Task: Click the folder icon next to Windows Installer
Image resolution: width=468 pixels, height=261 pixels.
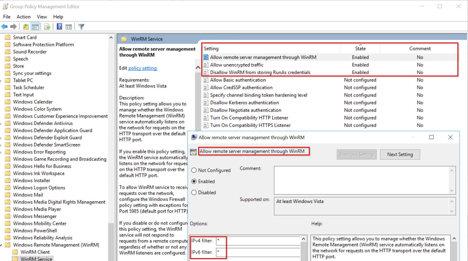Action: pyautogui.click(x=8, y=180)
